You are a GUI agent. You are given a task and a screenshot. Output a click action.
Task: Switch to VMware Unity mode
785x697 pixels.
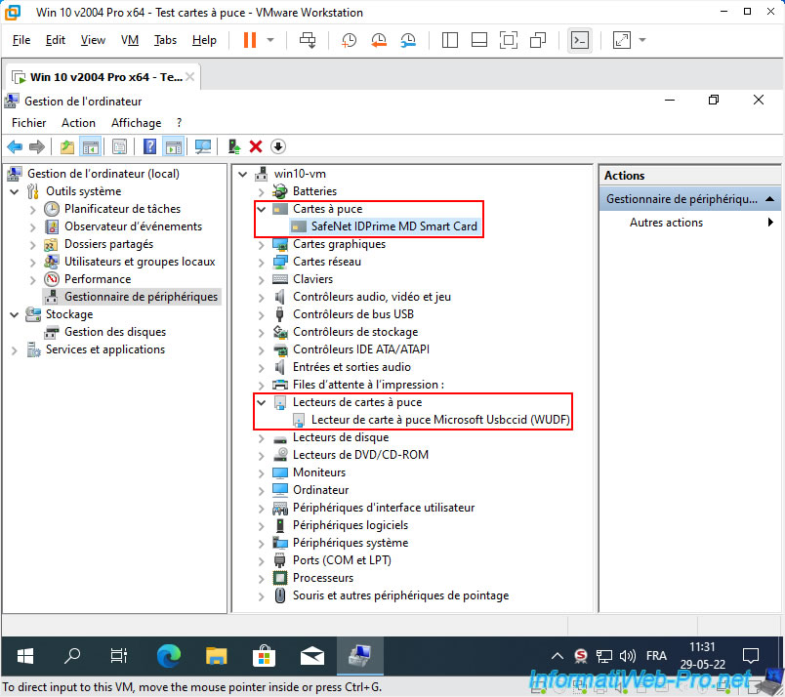pos(538,40)
